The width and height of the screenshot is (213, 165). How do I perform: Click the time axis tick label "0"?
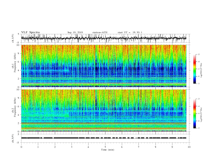tap(21, 147)
